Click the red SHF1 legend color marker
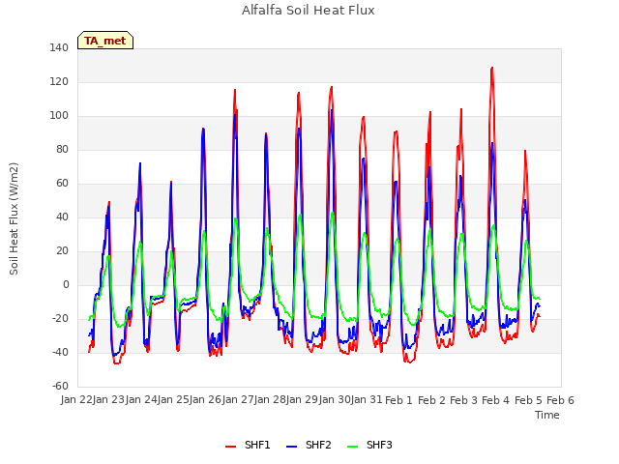Image resolution: width=619 pixels, height=464 pixels. (230, 447)
